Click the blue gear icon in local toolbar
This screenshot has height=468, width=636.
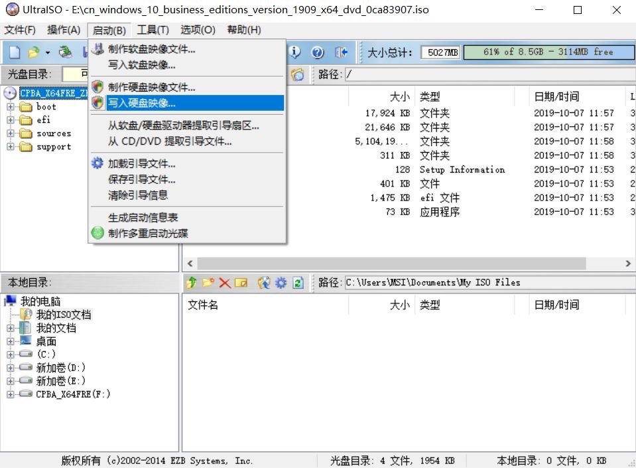point(281,283)
